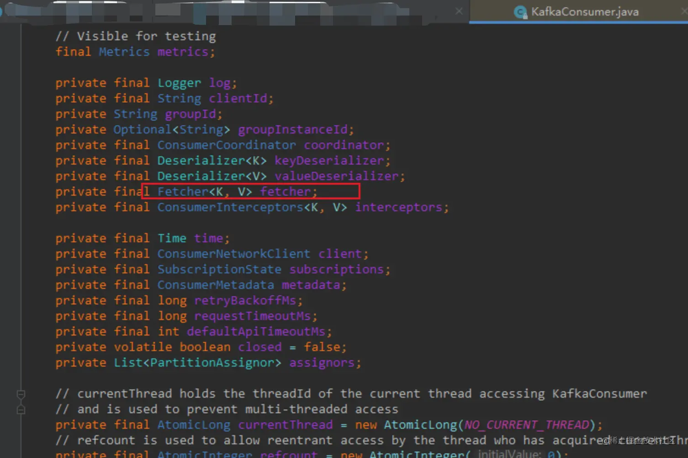Click the '// currentThread holds the threadId' comment line

tap(351, 394)
